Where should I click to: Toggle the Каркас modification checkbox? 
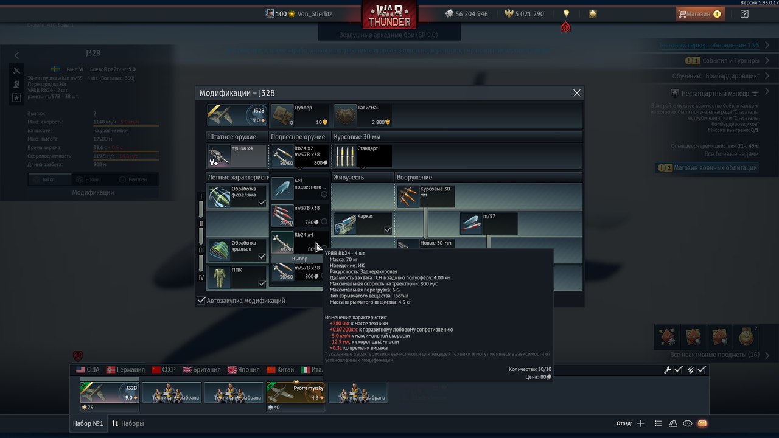tap(388, 229)
